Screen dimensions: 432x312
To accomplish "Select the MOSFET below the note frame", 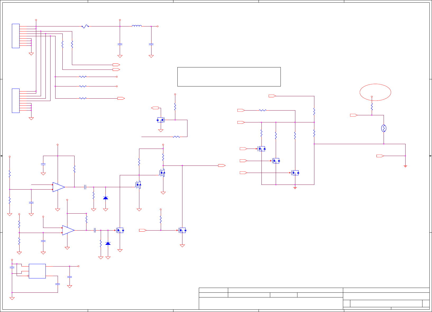I will pyautogui.click(x=161, y=120).
